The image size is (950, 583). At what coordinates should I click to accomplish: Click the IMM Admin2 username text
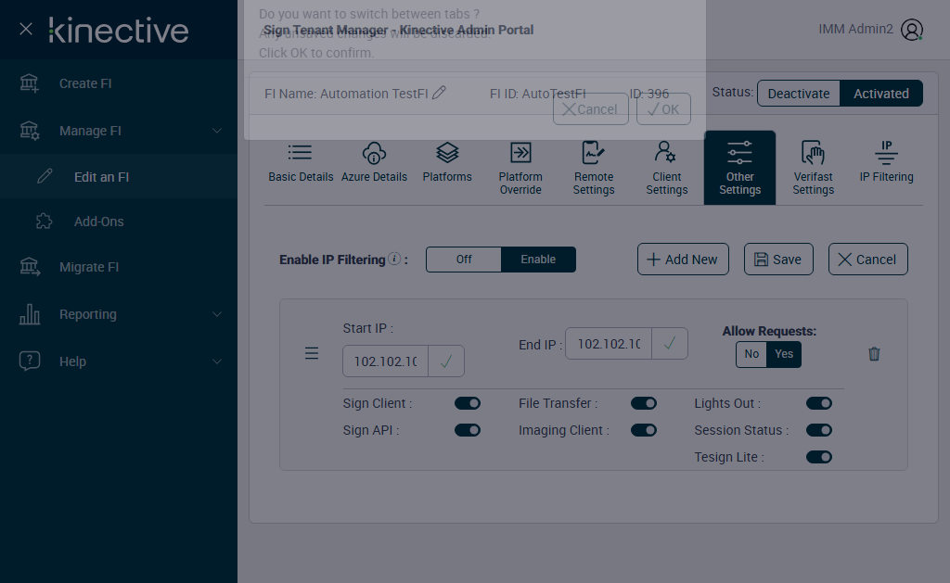pyautogui.click(x=855, y=29)
